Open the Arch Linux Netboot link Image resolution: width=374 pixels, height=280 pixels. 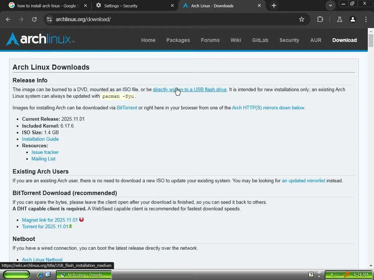(x=42, y=260)
